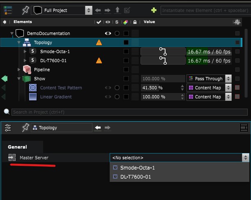
Task: Click the layout icon at right of Topology panel
Action: click(x=244, y=128)
